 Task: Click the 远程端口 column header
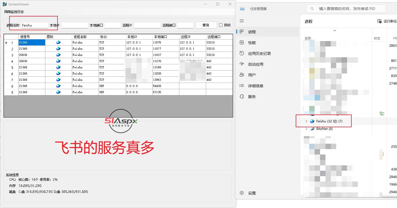(219, 37)
